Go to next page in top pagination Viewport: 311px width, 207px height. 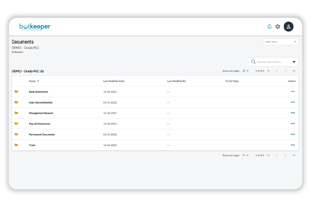285,71
